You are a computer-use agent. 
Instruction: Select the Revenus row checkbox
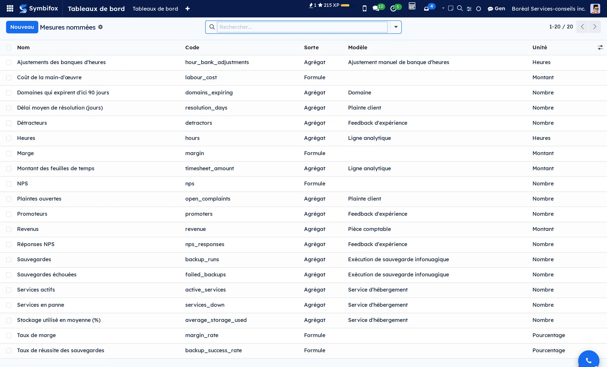9,229
